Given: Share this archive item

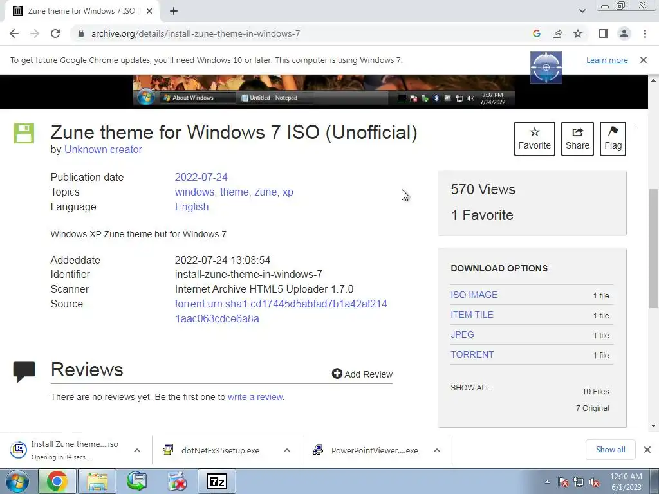Looking at the screenshot, I should [x=577, y=139].
